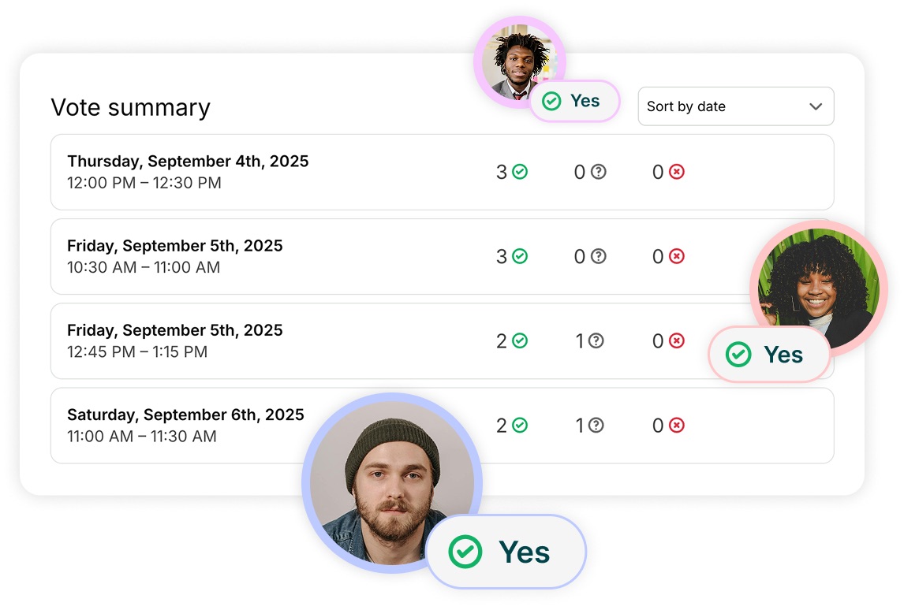Click the bearded man in beanie avatar

(391, 481)
